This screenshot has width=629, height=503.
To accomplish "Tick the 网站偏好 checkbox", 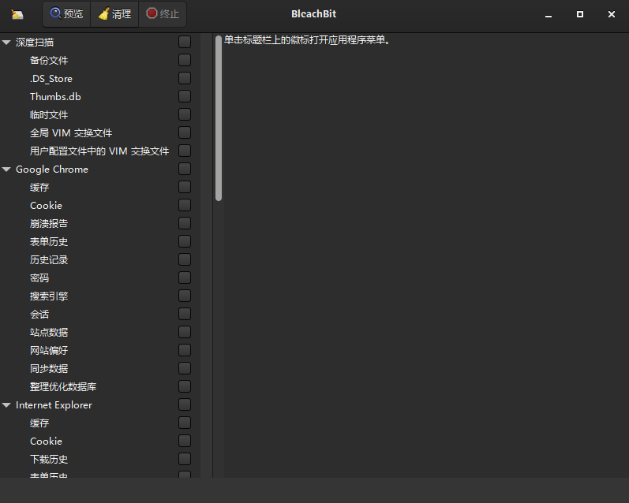I will 185,350.
